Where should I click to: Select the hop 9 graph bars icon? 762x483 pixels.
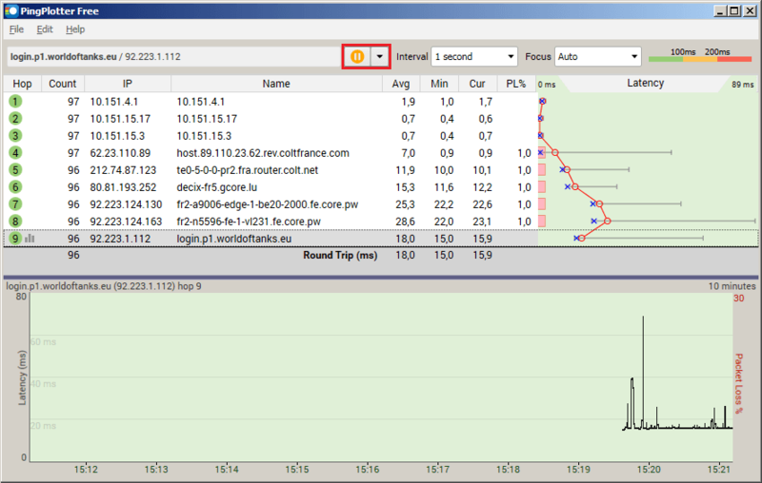pos(30,239)
